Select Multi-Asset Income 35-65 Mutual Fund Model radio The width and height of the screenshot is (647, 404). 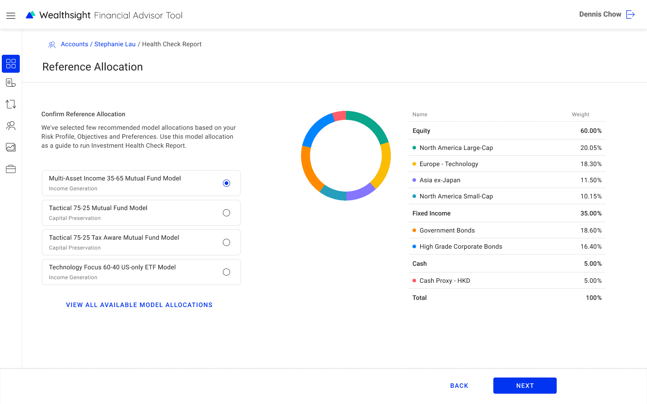(226, 183)
